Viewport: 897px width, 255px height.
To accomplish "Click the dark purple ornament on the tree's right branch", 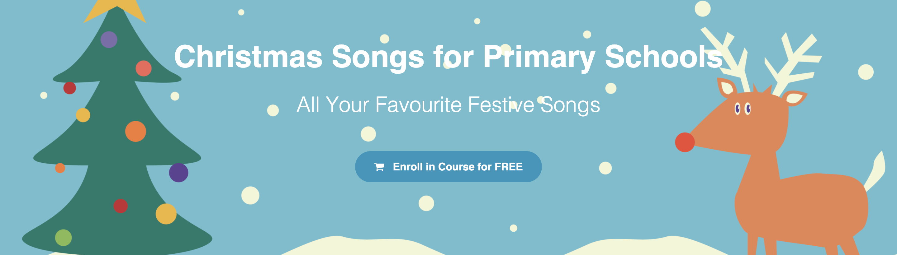I will (x=179, y=173).
